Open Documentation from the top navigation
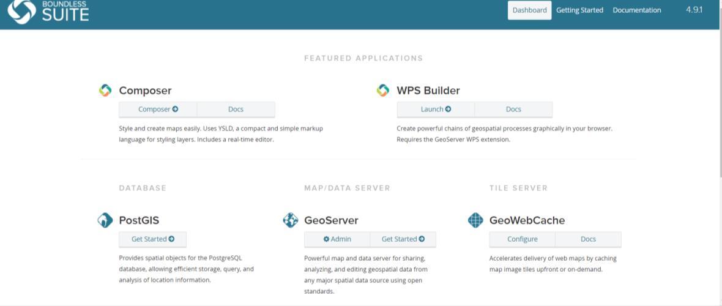Image resolution: width=722 pixels, height=306 pixels. tap(637, 10)
